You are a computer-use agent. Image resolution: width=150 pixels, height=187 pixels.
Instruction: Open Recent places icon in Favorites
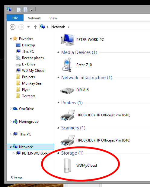coord(18,58)
